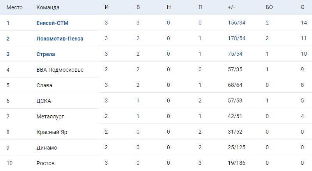Select the Ростов team entry
This screenshot has height=171, width=312.
pos(45,163)
